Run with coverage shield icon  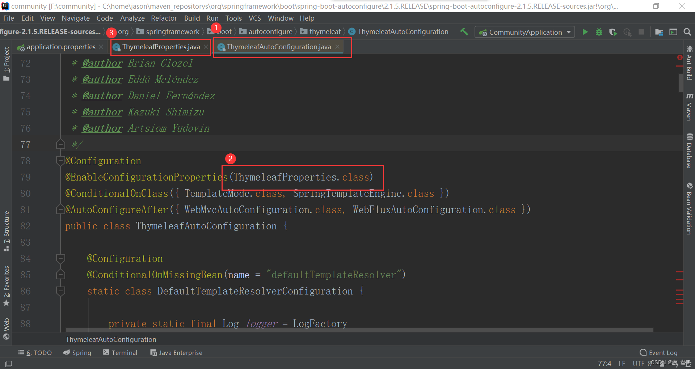613,32
